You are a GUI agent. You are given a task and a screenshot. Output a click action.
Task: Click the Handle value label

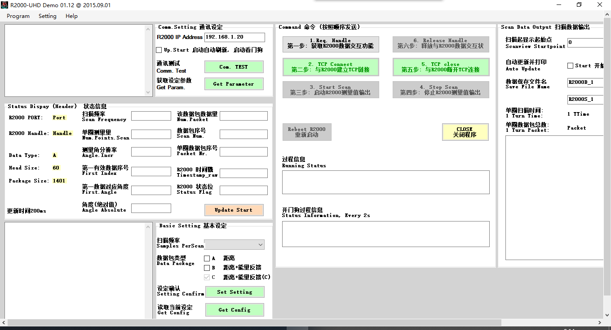click(62, 133)
